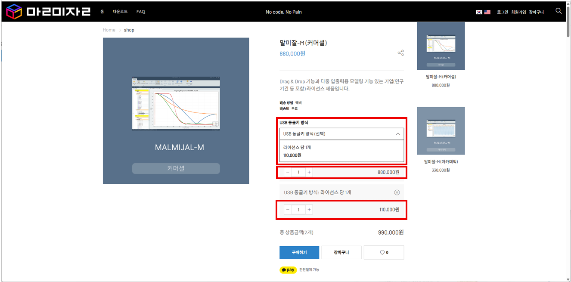
Task: Open the 다운로드 menu item
Action: 120,12
